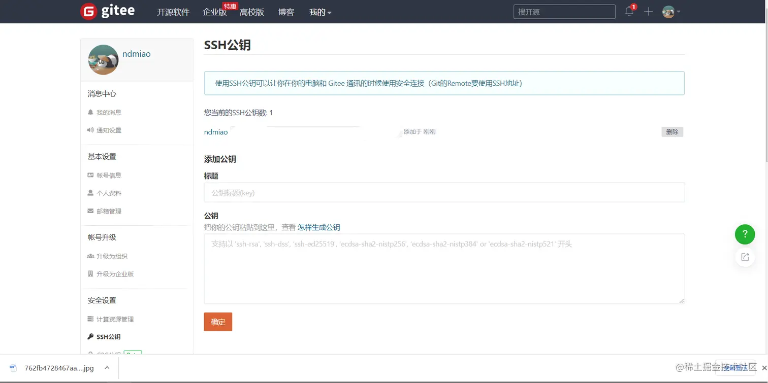Open 个人资料 settings
Viewport: 768px width, 383px height.
(109, 193)
